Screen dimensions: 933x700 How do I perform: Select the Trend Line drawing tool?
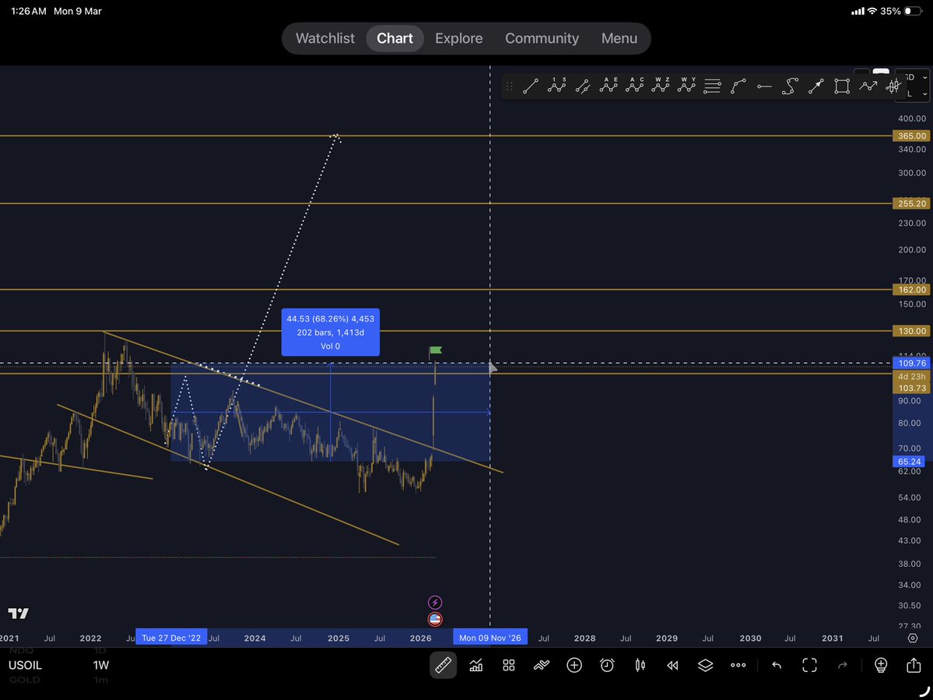(x=531, y=86)
